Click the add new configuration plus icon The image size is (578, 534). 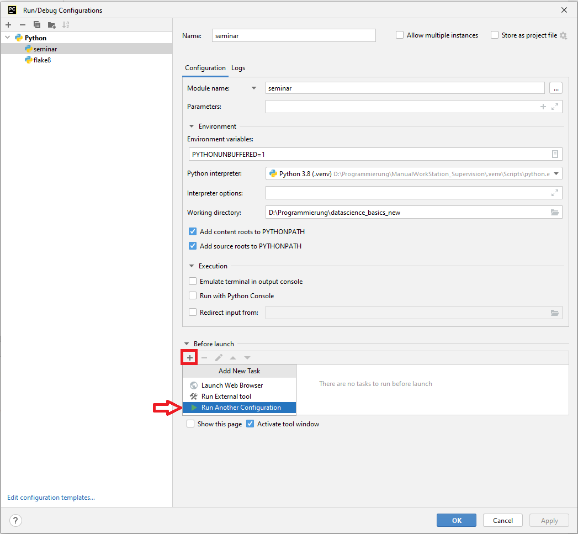pos(8,25)
